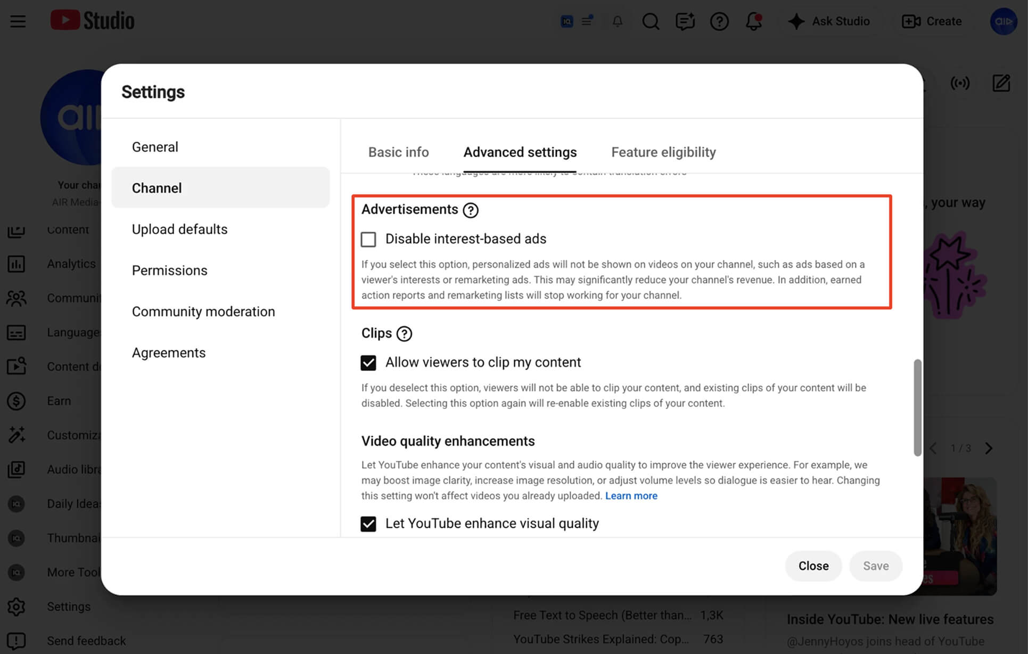Open Ask Studio assistant
Viewport: 1028px width, 654px height.
coord(828,21)
